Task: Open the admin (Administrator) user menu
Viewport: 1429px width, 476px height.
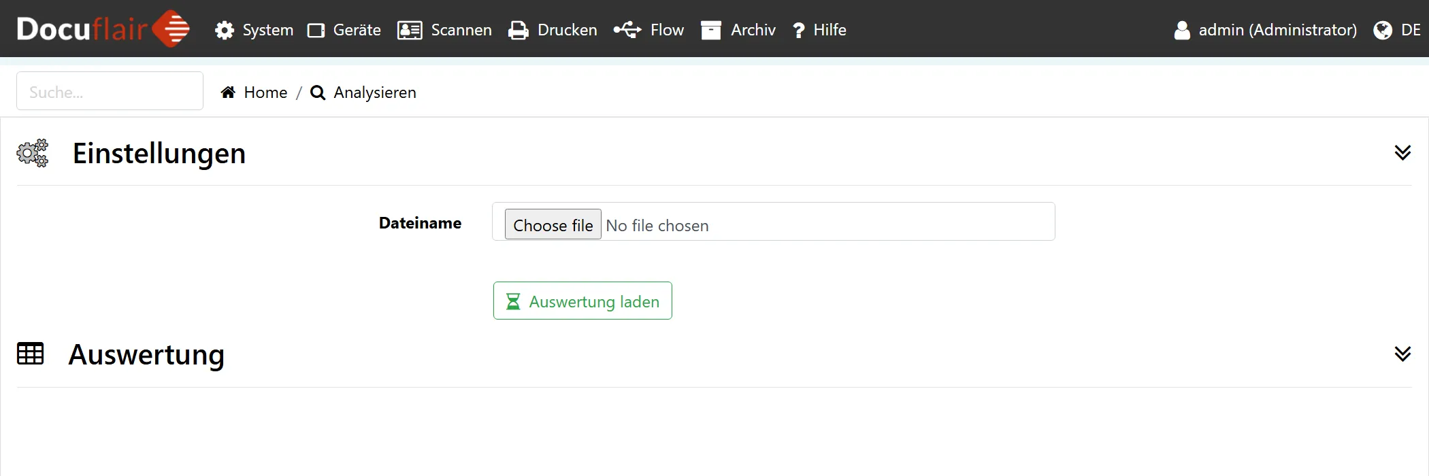Action: click(1266, 30)
